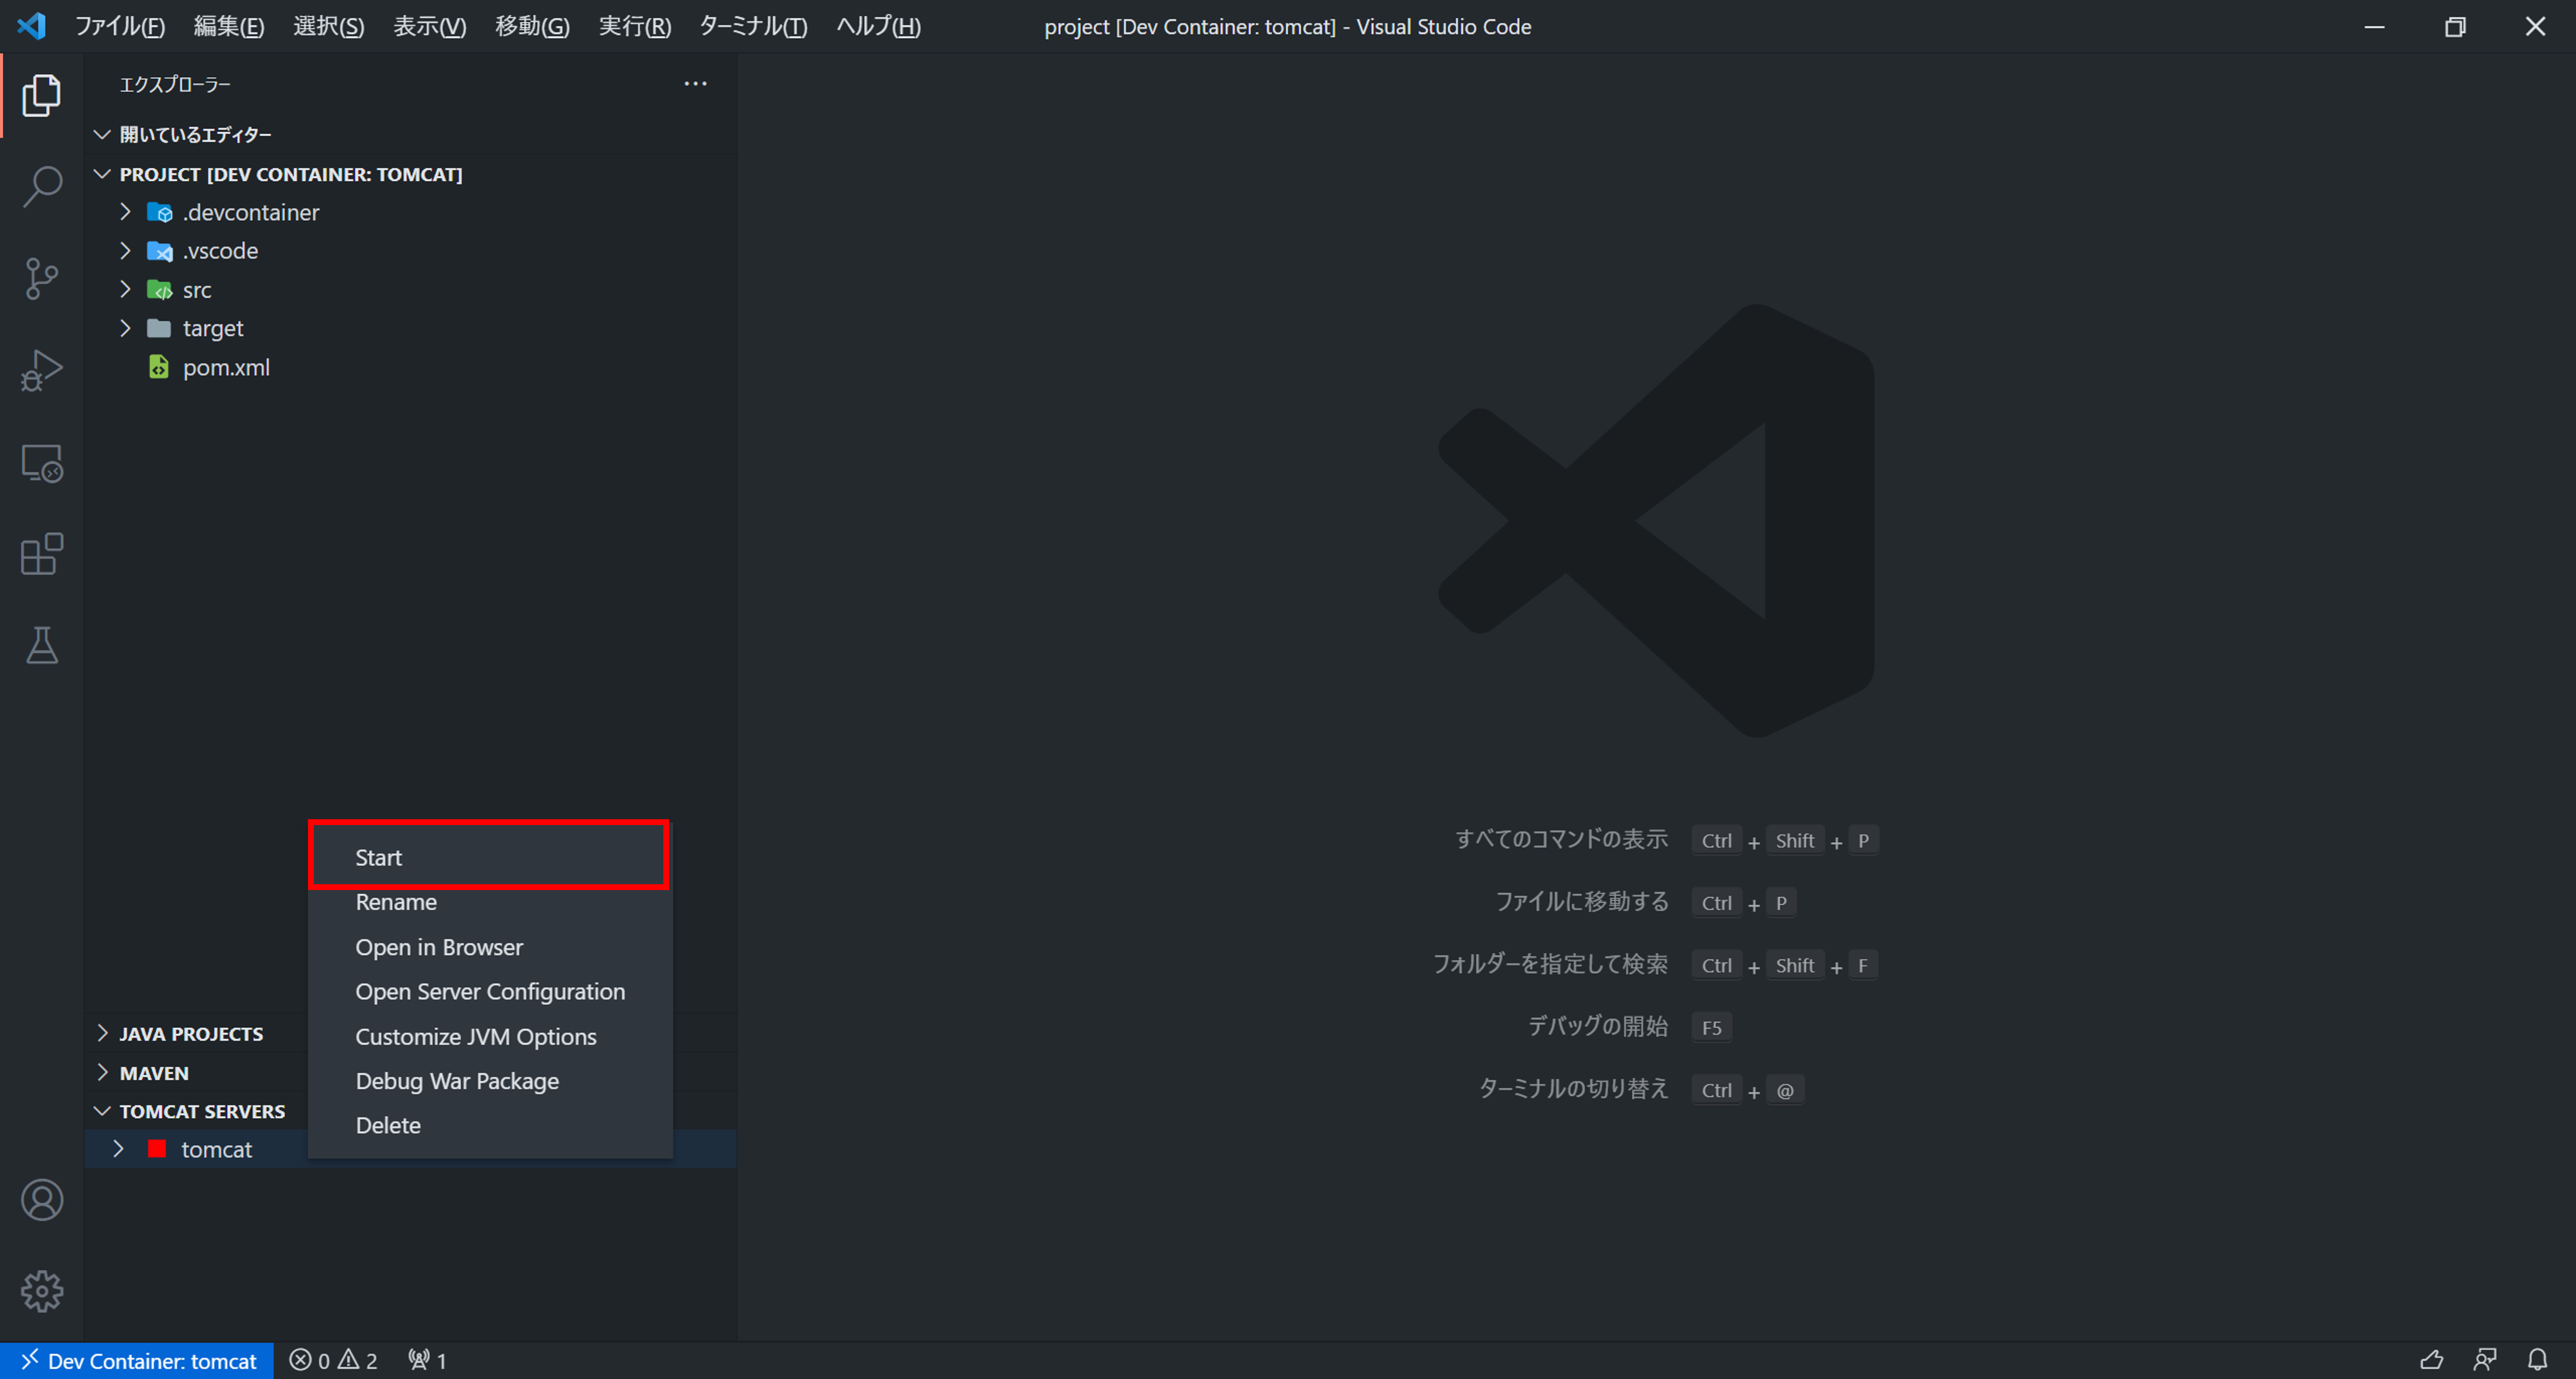Open the Manage gear menu
Screen dimensions: 2576x1379
[x=42, y=1291]
